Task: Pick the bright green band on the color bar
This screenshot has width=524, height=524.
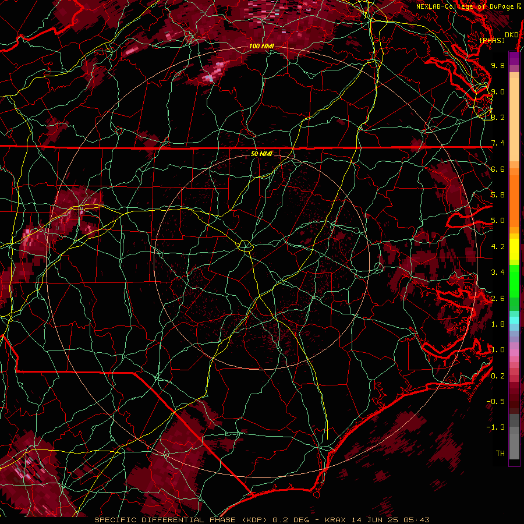Action: (514, 281)
